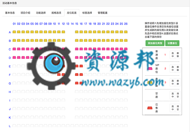The height and width of the screenshot is (132, 190).
Task: Select empty seat in row K column 03
Action: click(x=23, y=117)
